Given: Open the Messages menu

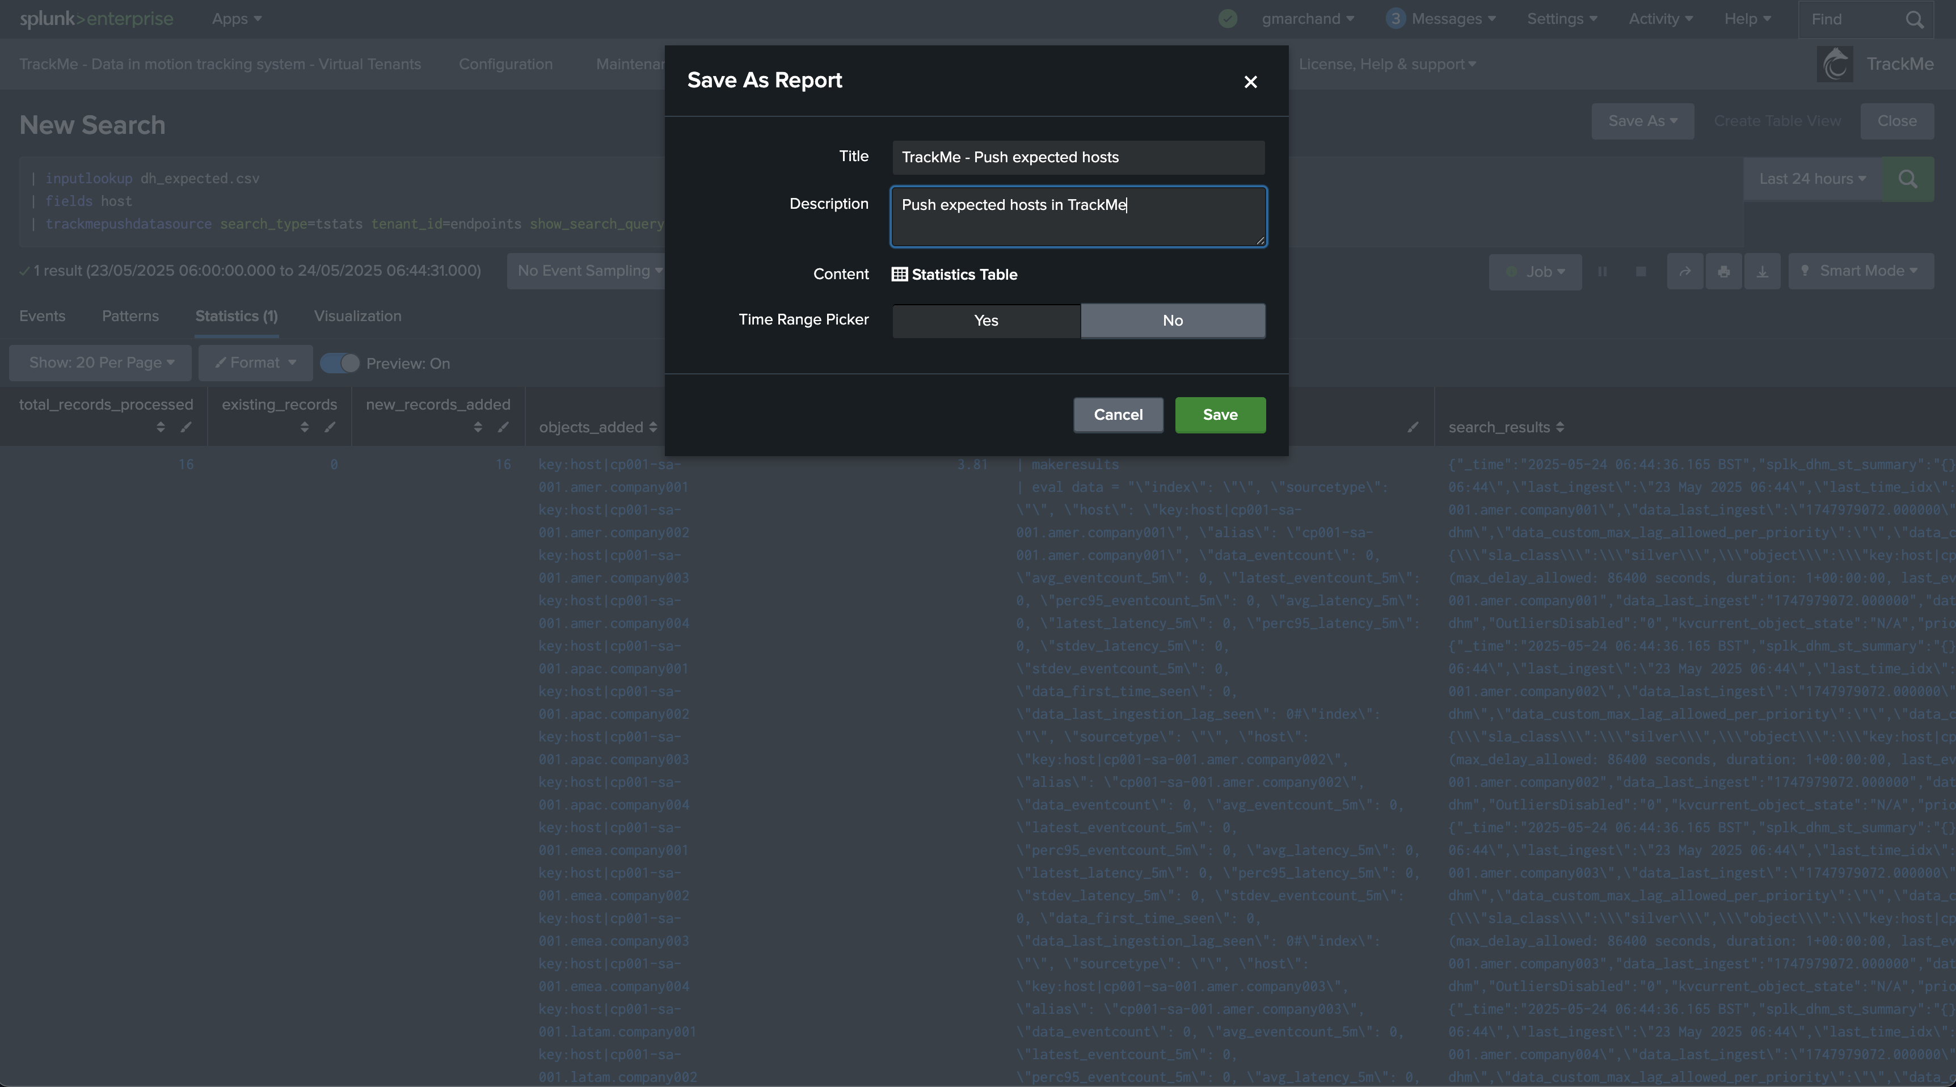Looking at the screenshot, I should click(x=1440, y=20).
